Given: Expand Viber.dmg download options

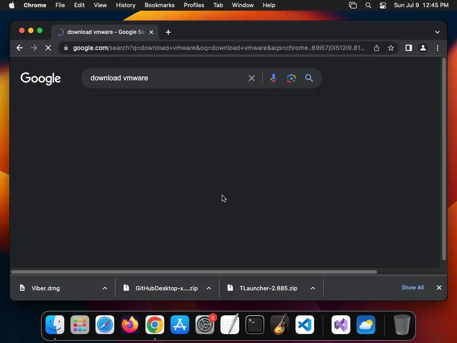Looking at the screenshot, I should click(105, 288).
